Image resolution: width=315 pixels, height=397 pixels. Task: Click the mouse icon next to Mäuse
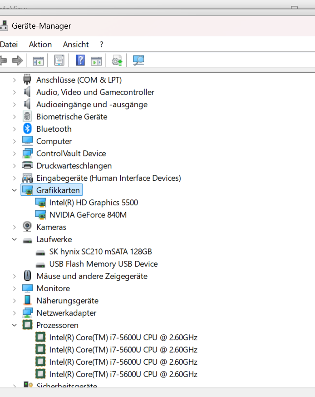[27, 276]
